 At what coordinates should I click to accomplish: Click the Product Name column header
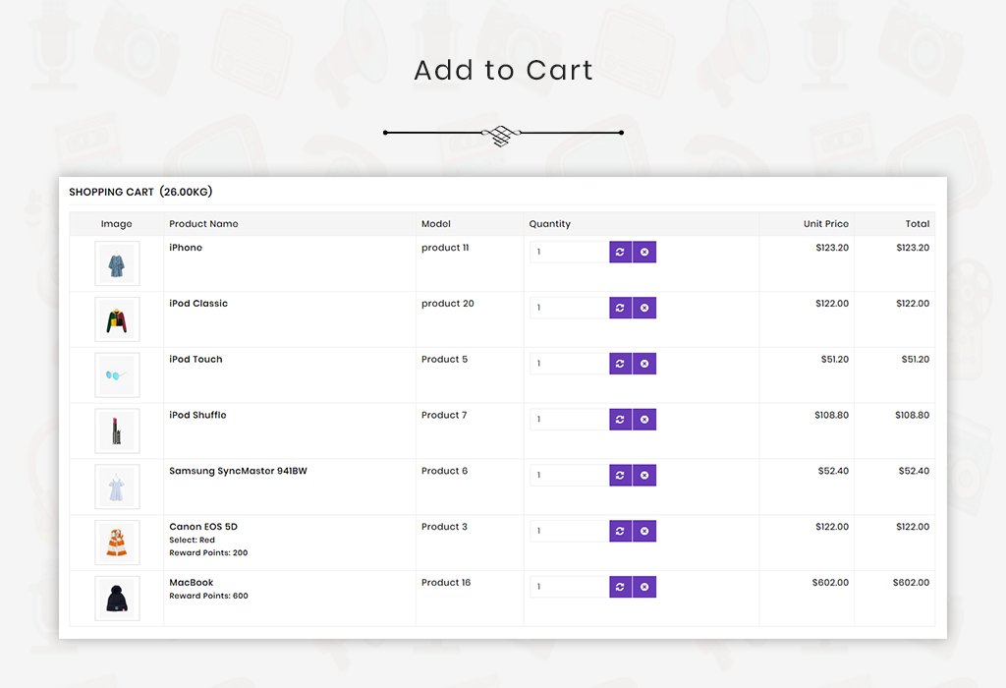click(x=203, y=224)
